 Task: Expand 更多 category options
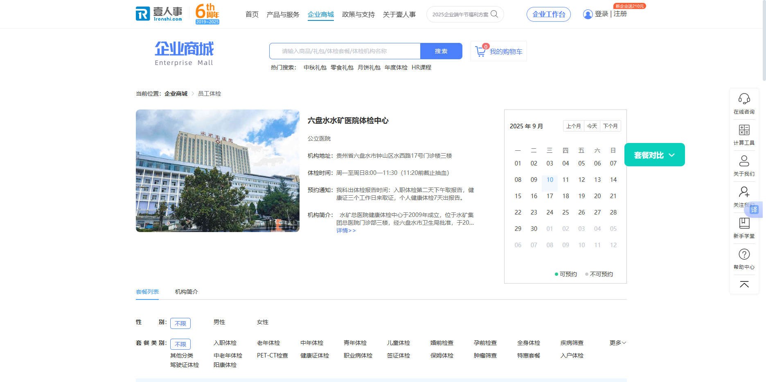point(618,343)
